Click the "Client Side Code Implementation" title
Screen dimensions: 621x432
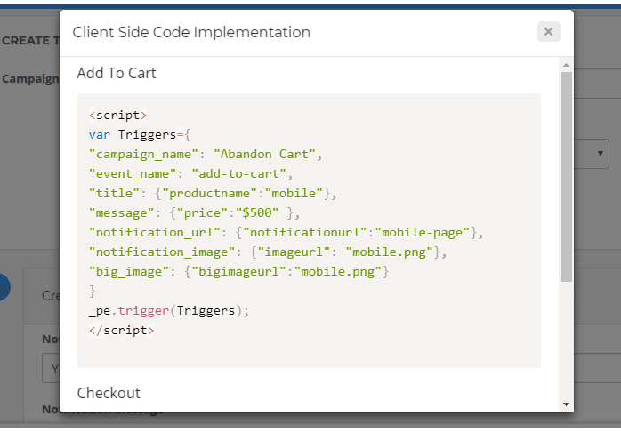pyautogui.click(x=191, y=32)
